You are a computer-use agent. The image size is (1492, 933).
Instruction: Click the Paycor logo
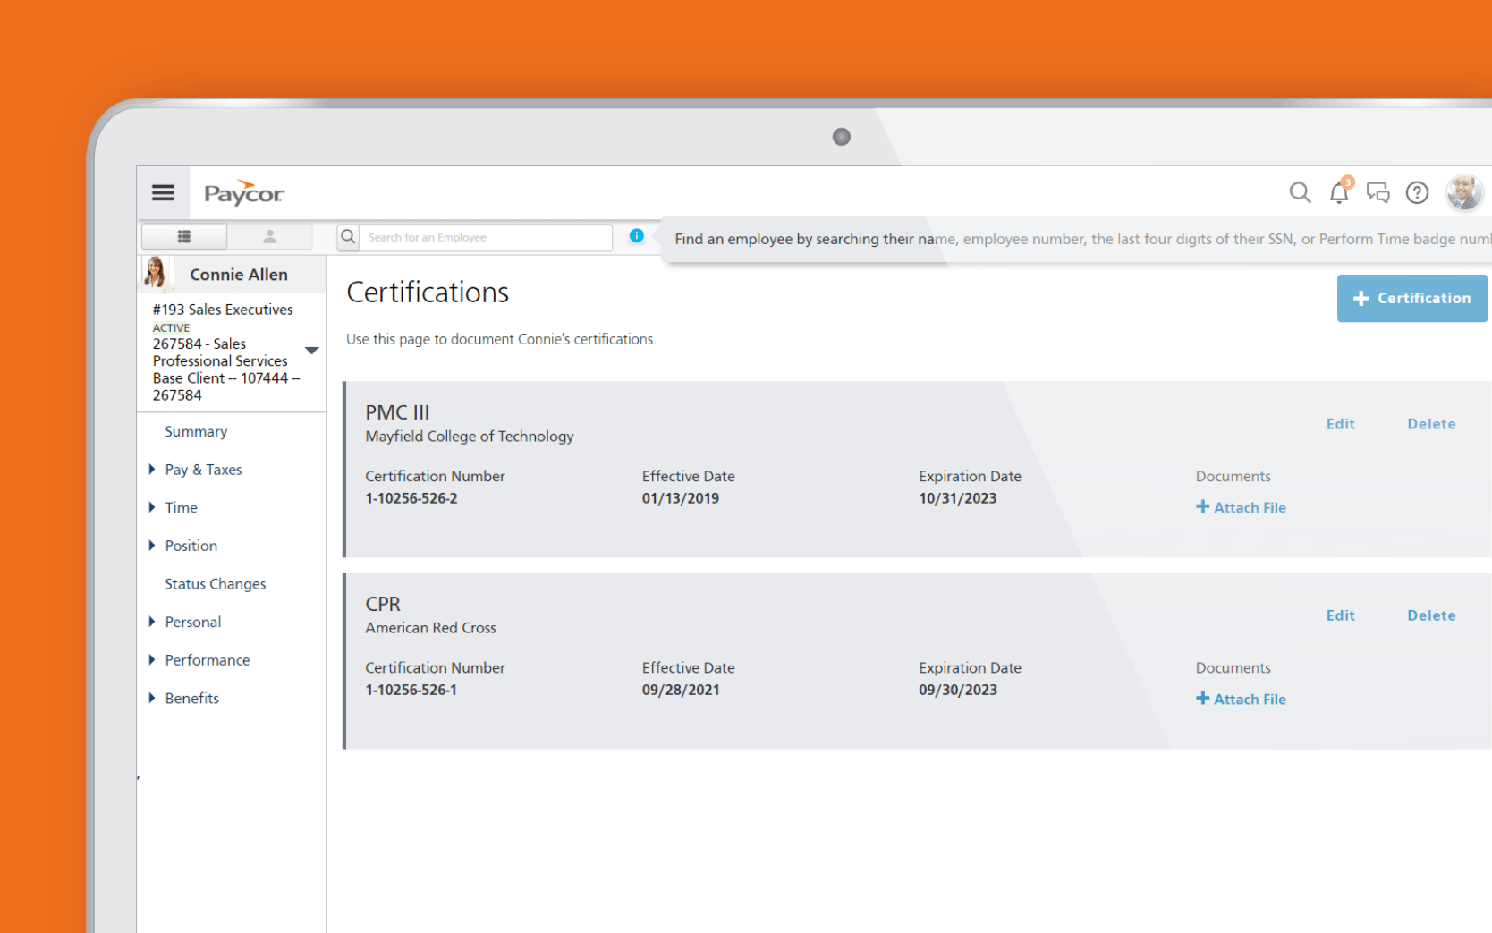click(243, 193)
